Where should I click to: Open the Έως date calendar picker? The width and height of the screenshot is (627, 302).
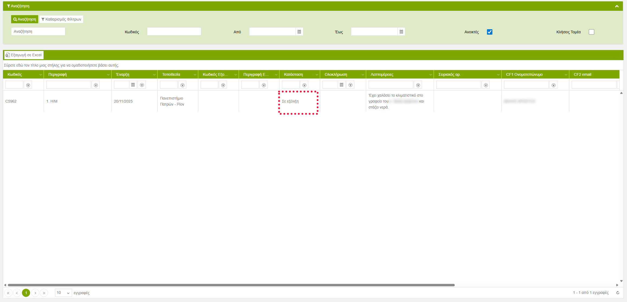[401, 32]
